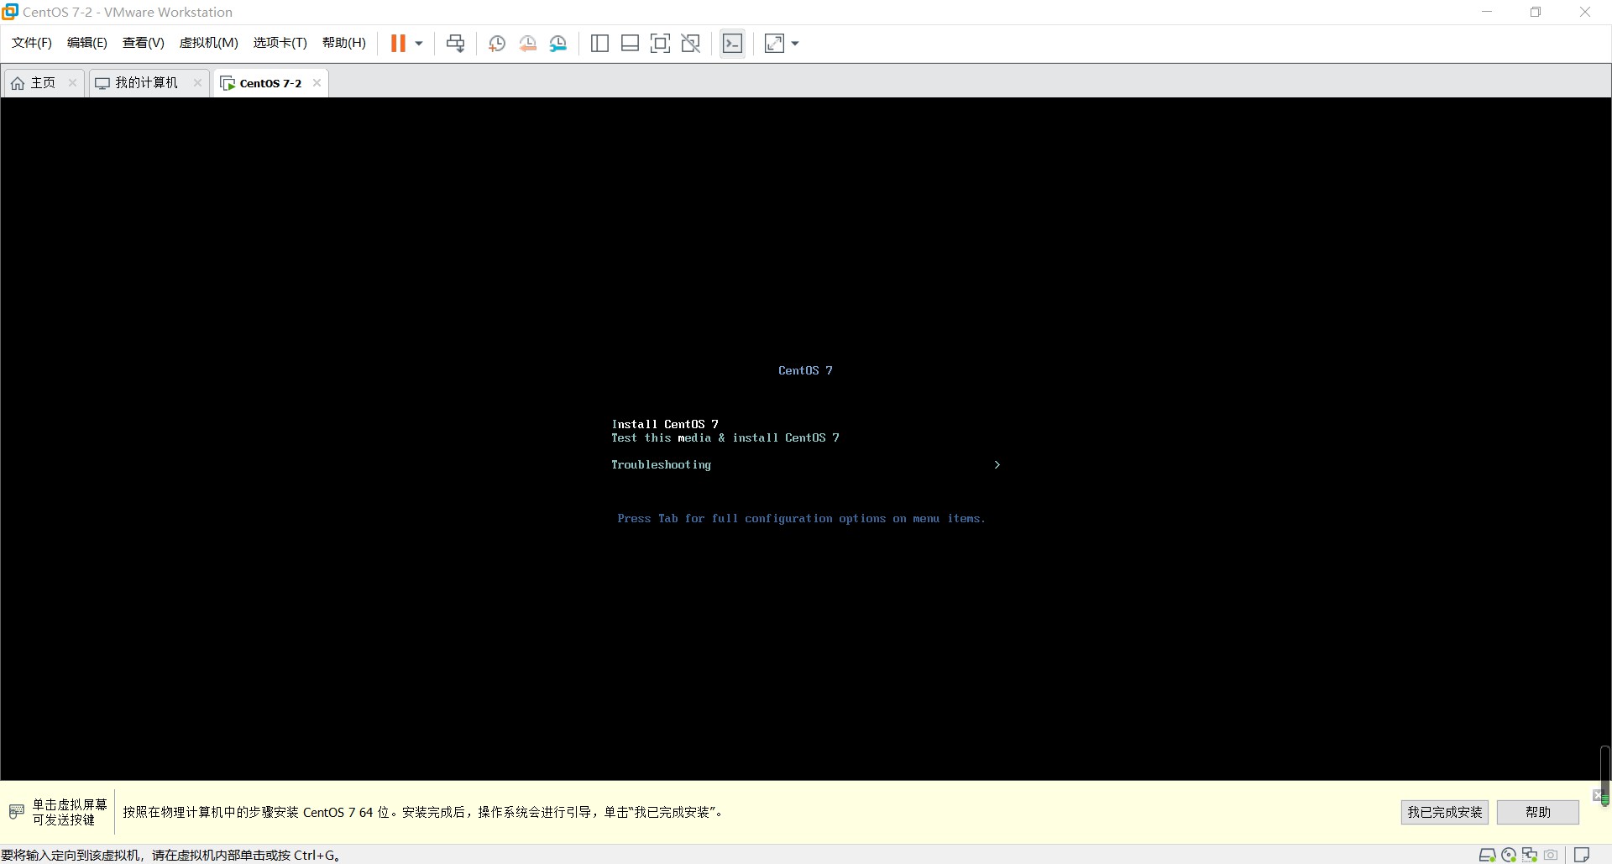
Task: Pause the virtual machine with the orange pause button
Action: (398, 44)
